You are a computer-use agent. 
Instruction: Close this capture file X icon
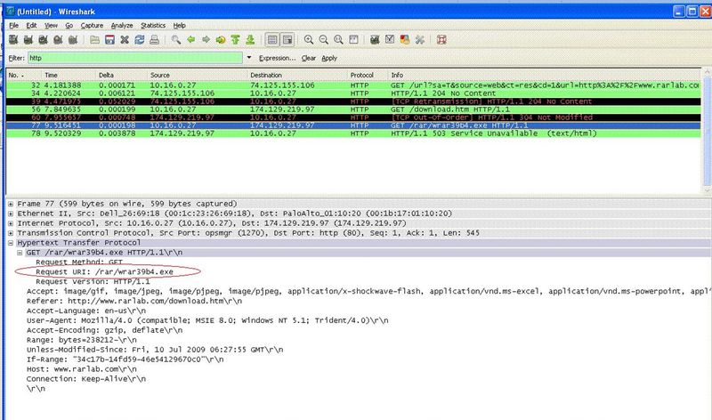pos(125,40)
